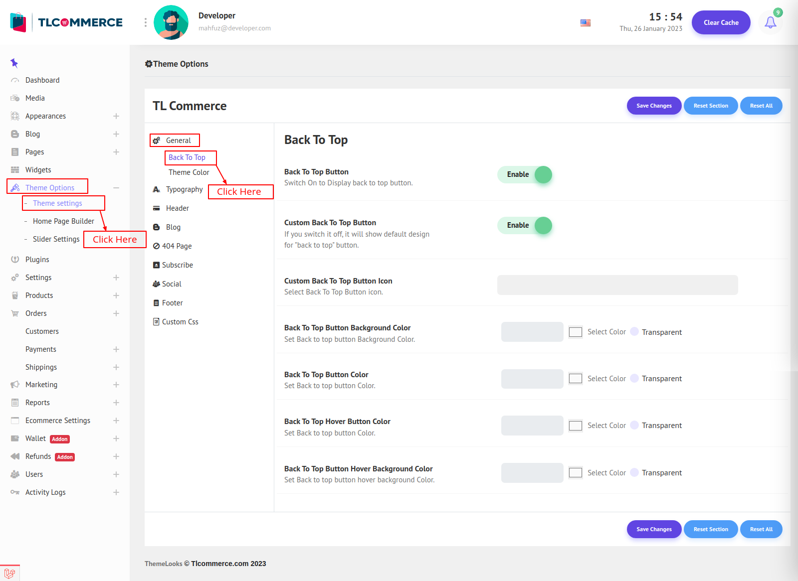
Task: Collapse the Theme Options submenu
Action: (x=116, y=188)
